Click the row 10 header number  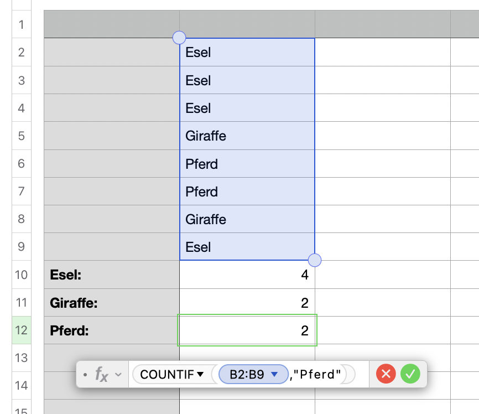click(x=22, y=275)
